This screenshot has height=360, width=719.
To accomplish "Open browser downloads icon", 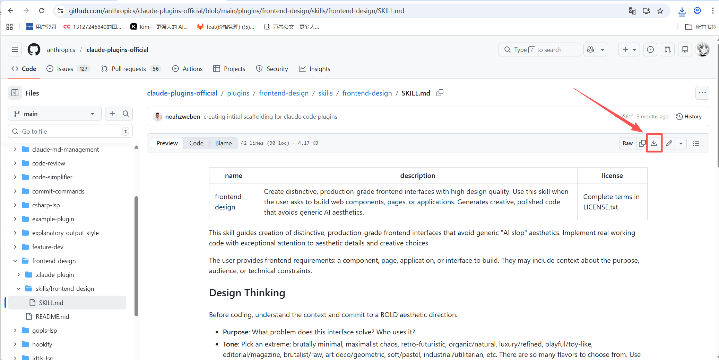I will pyautogui.click(x=682, y=11).
